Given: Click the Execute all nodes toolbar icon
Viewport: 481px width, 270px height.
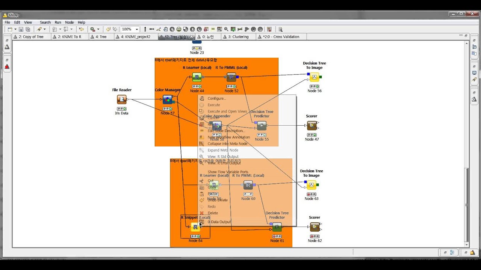Looking at the screenshot, I should point(179,29).
